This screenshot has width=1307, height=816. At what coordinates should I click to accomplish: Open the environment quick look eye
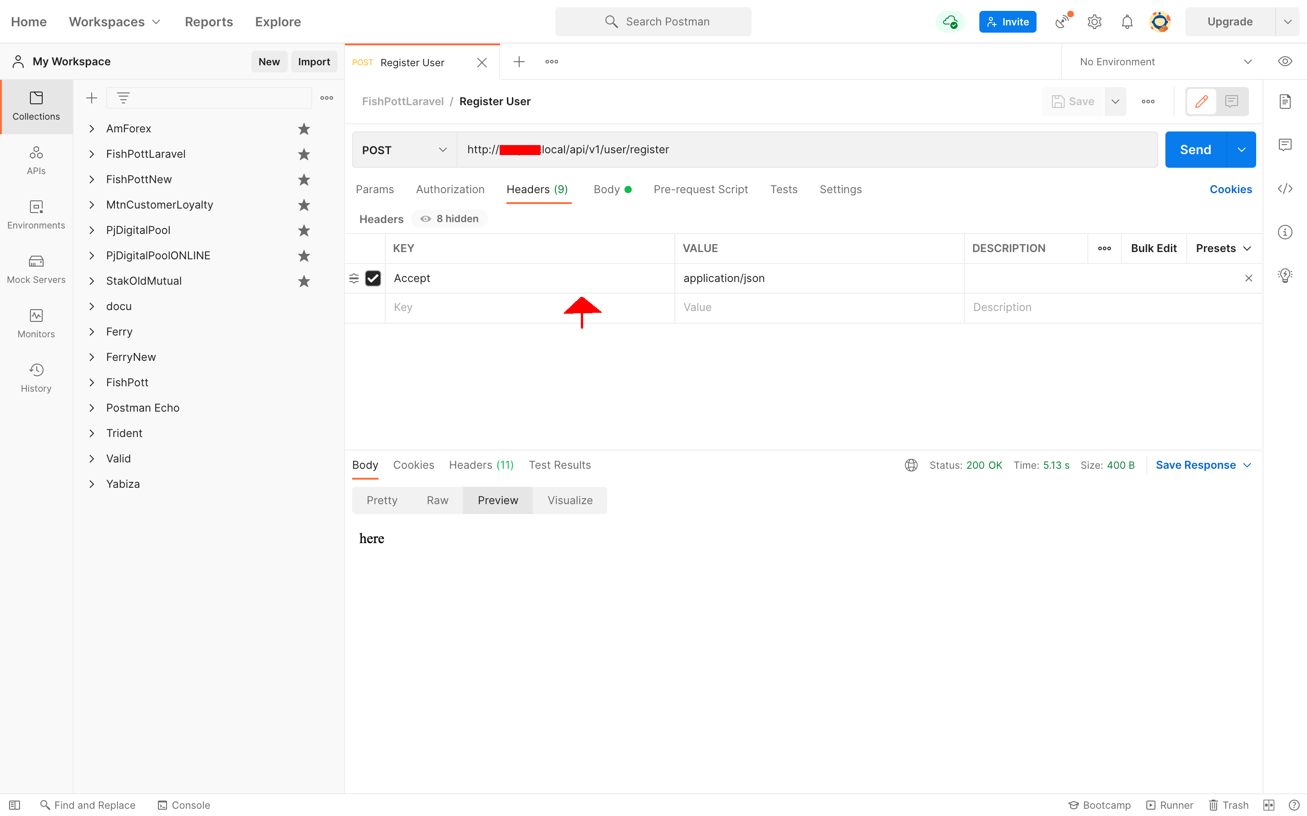click(x=1285, y=62)
